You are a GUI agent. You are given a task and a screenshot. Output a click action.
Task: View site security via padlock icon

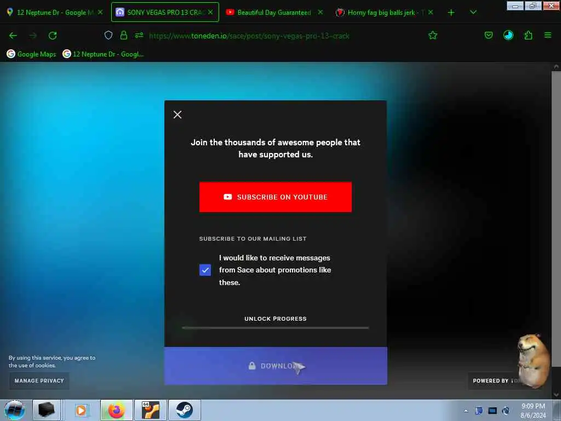coord(124,35)
